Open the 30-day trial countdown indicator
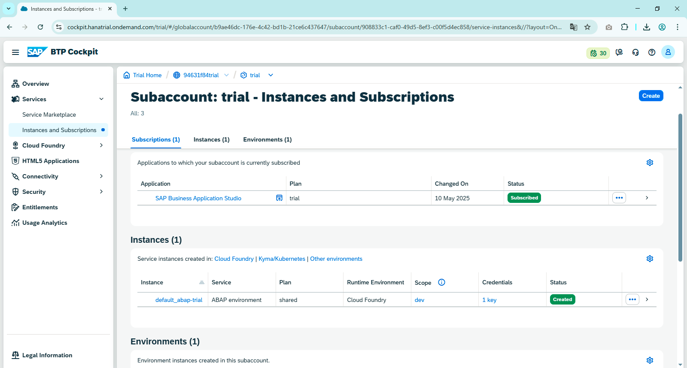This screenshot has height=368, width=687. click(x=598, y=53)
